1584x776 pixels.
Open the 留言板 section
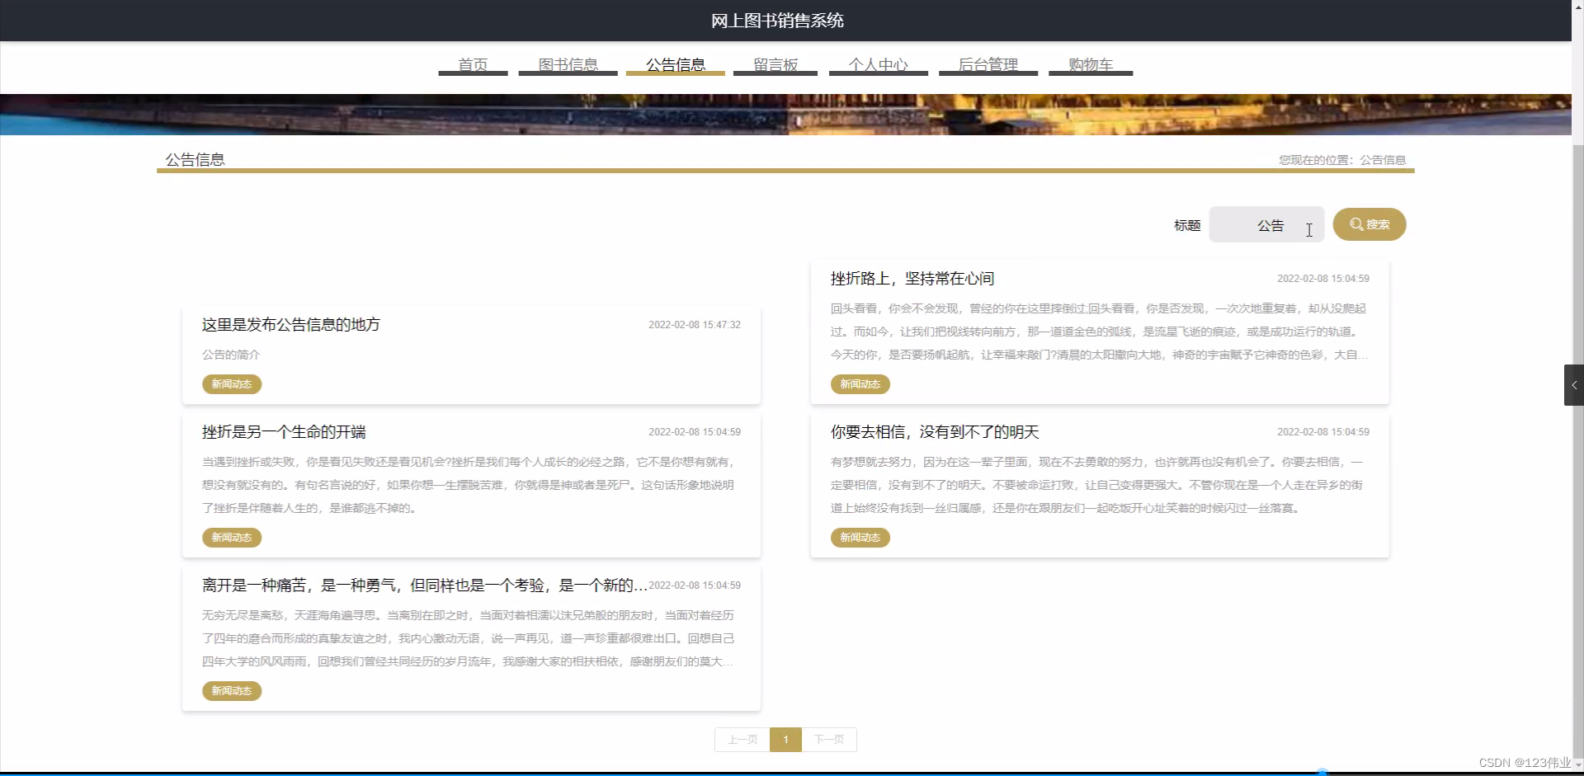[x=775, y=64]
